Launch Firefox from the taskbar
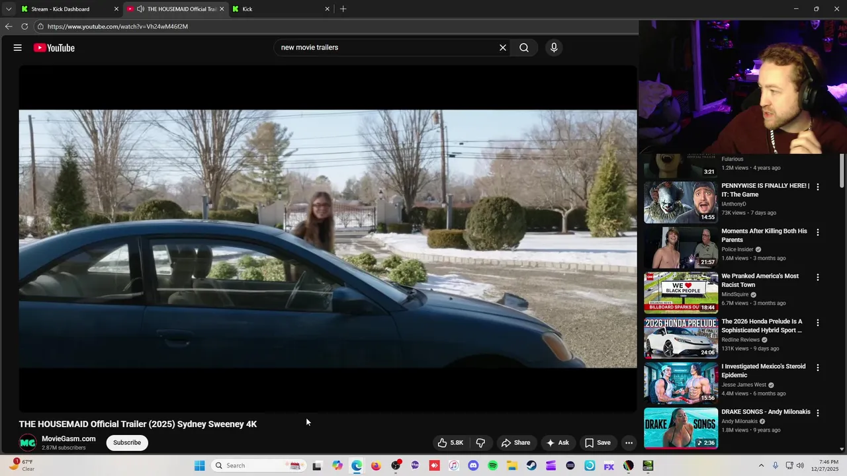The height and width of the screenshot is (476, 847). coord(376,465)
